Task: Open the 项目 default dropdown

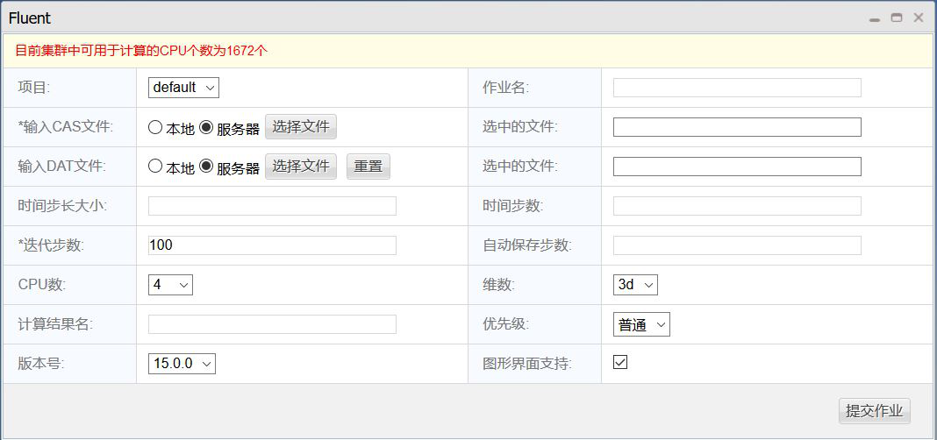Action: click(183, 87)
